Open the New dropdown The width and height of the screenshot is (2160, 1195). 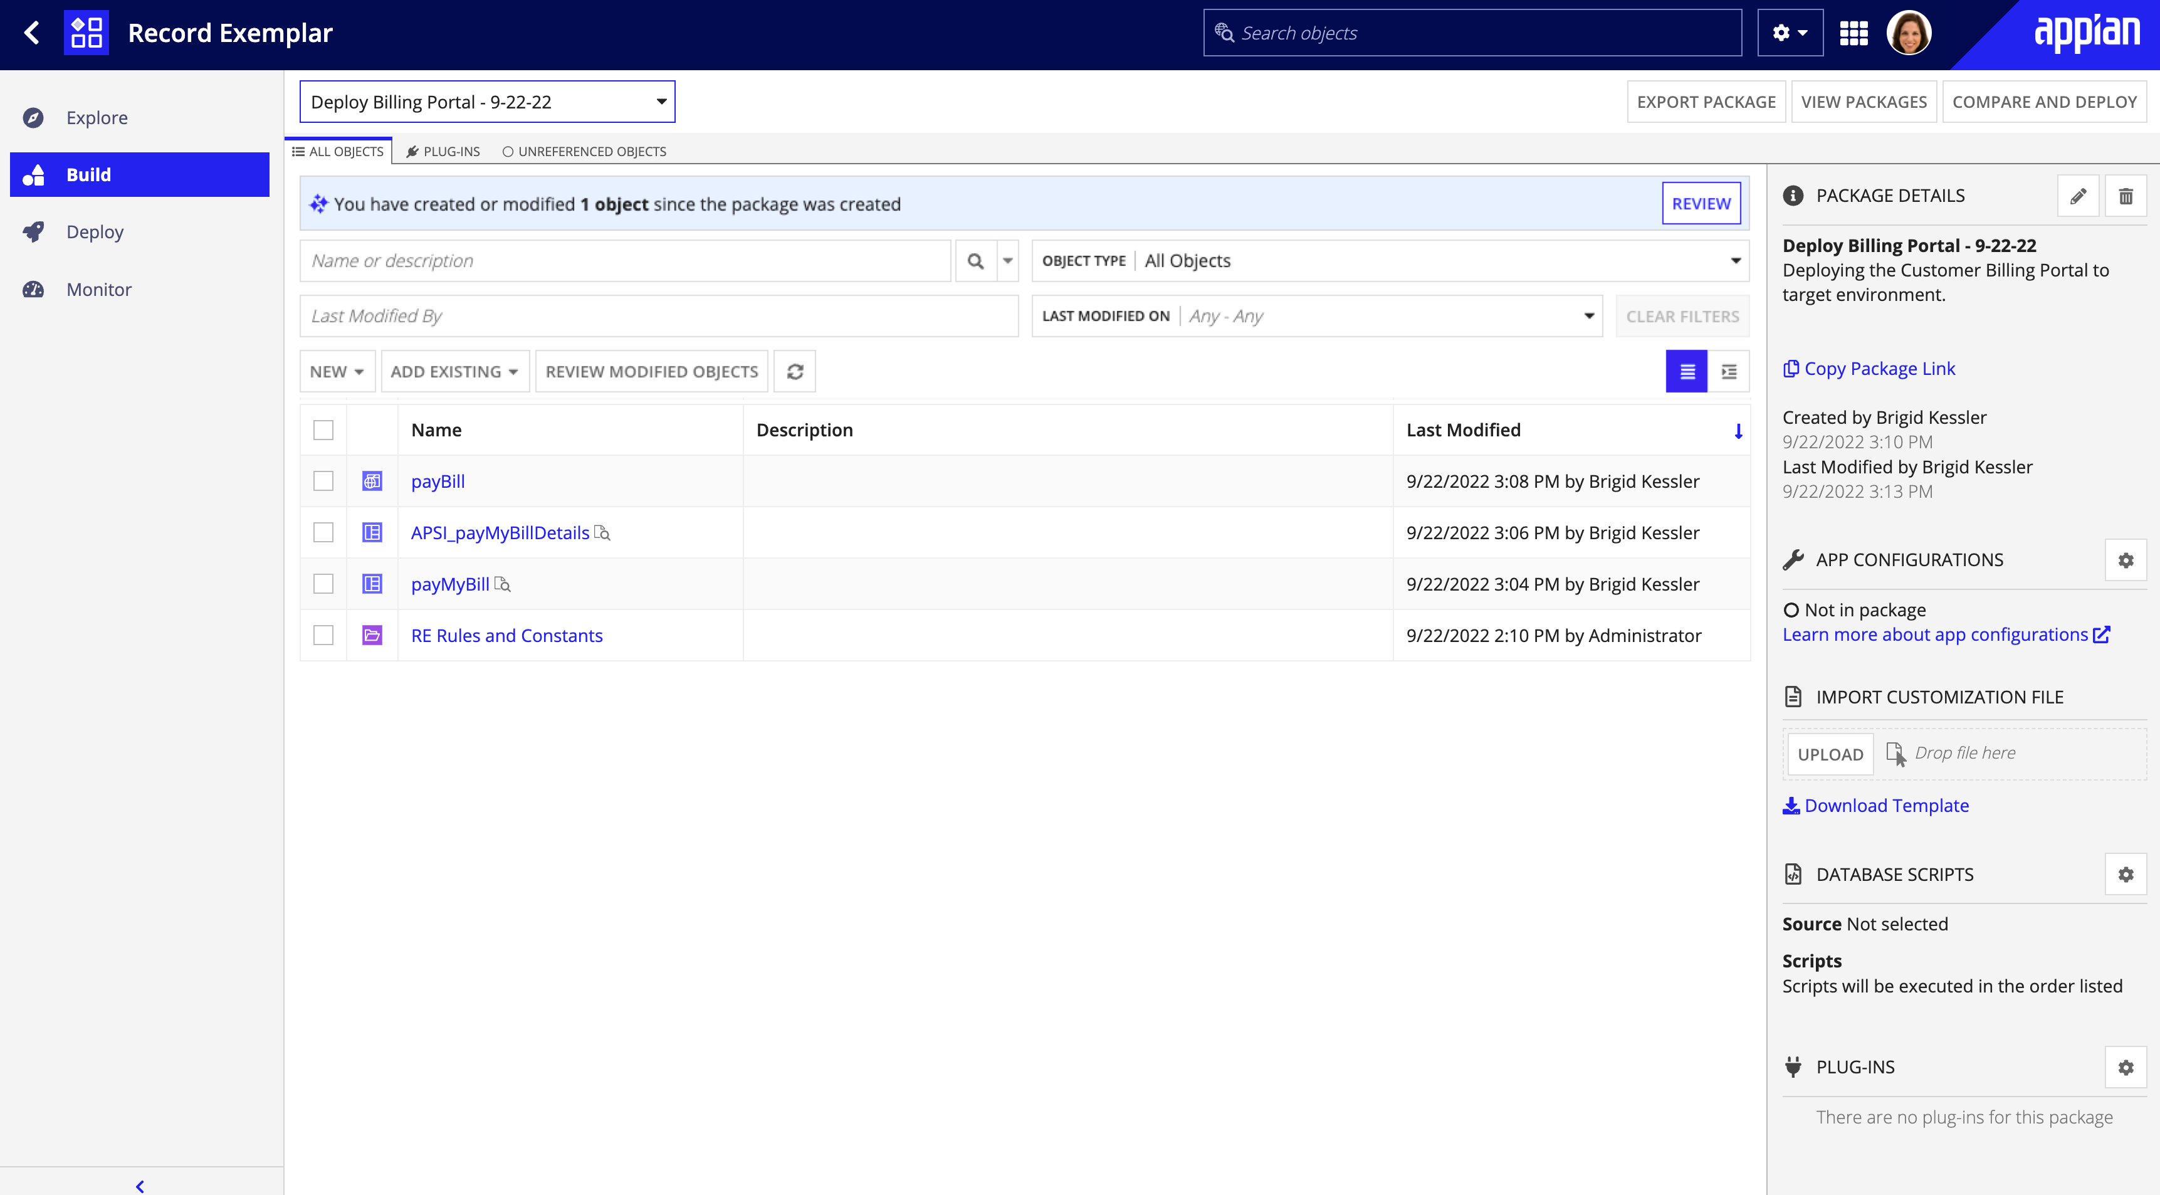[337, 372]
